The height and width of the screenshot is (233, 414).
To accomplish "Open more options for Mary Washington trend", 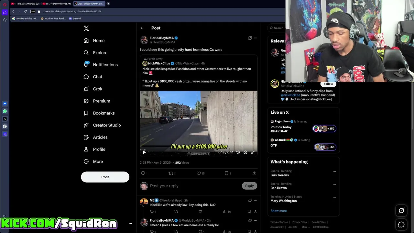I will click(x=334, y=197).
